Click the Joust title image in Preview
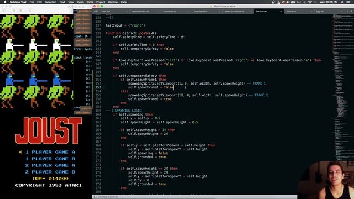354x199 pixels. point(49,130)
